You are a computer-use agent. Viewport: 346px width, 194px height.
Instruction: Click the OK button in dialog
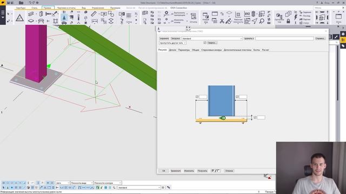[x=163, y=171]
